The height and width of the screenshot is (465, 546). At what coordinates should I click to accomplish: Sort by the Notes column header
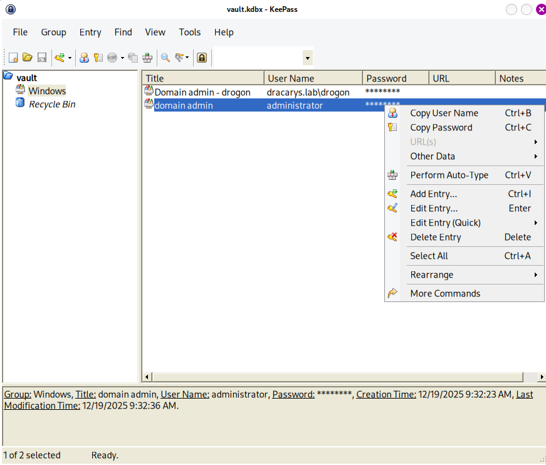tap(521, 78)
